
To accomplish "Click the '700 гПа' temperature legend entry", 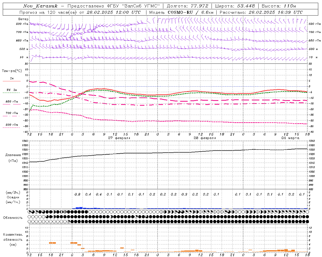I will click(x=12, y=113).
